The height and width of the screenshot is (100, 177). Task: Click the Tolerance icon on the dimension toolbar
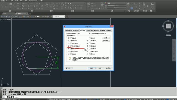[x=35, y=17]
